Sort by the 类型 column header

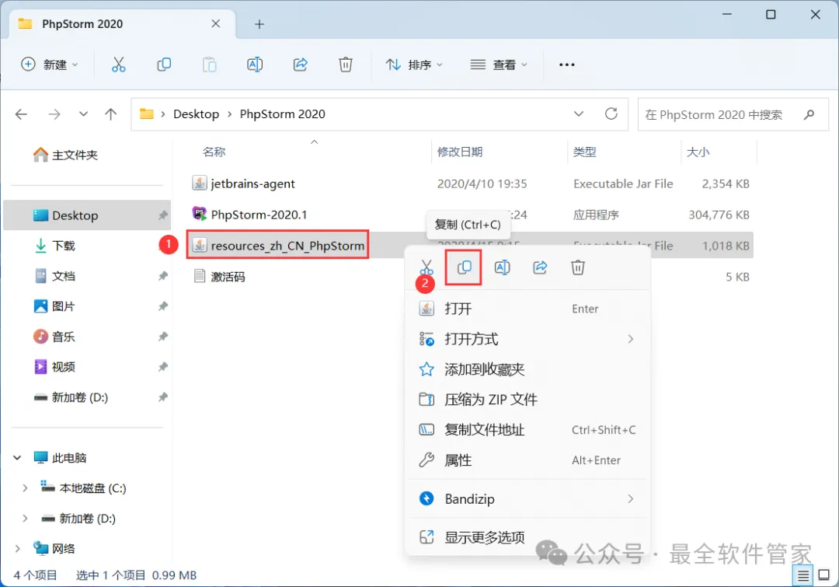click(584, 152)
